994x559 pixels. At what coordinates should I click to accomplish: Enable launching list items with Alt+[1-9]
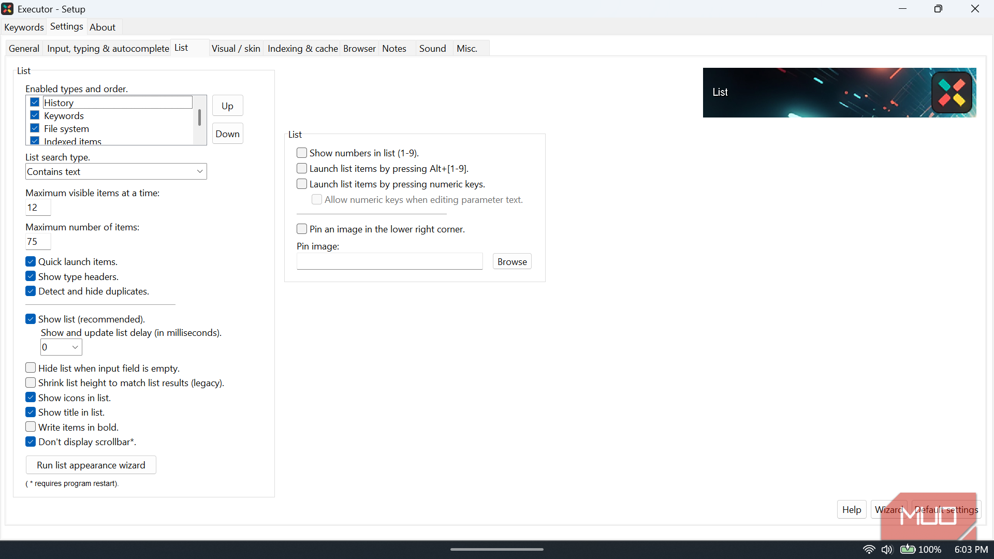[x=302, y=169]
